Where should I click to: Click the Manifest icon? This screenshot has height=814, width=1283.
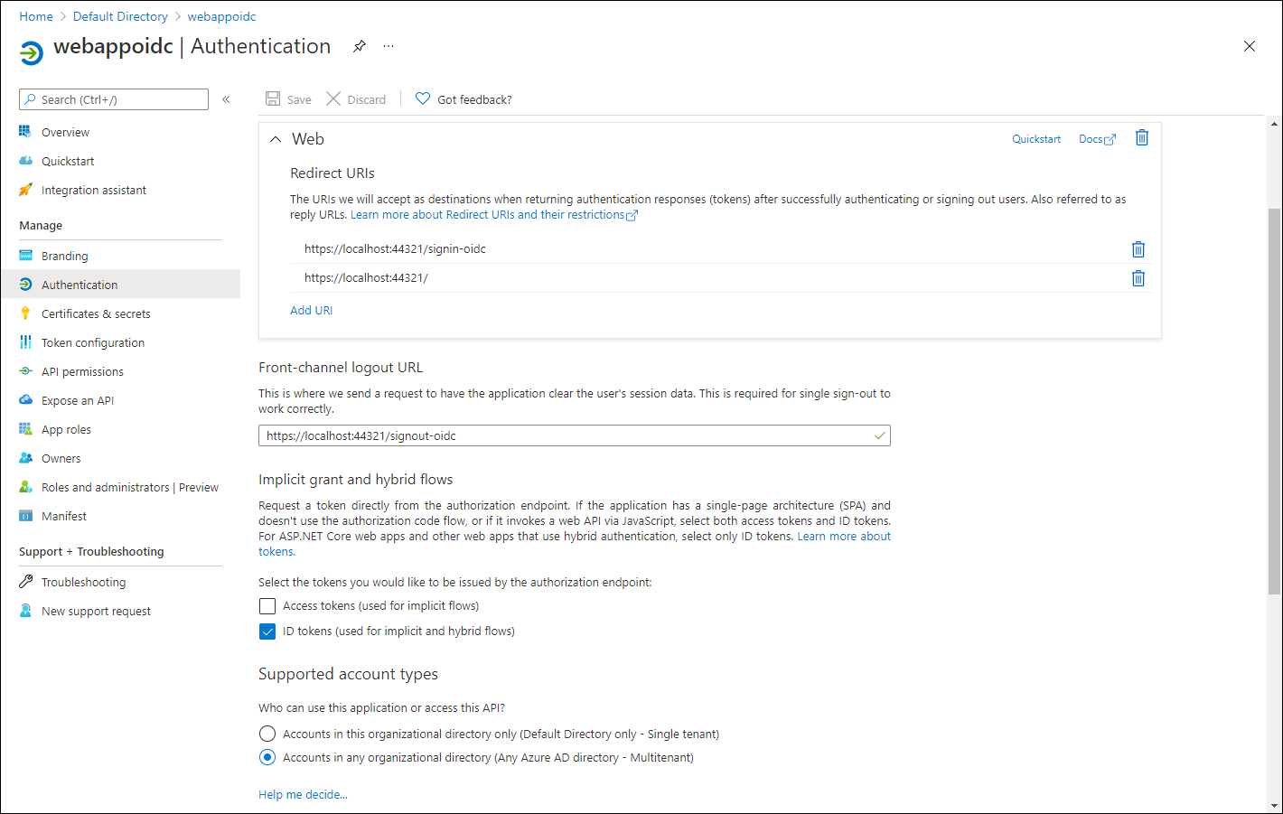pos(25,516)
